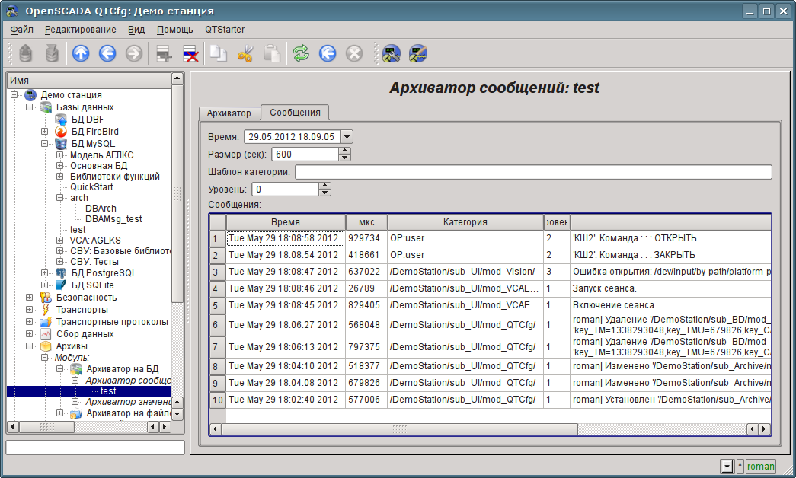Click the green Refresh arrows icon
This screenshot has height=478, width=796.
(302, 53)
